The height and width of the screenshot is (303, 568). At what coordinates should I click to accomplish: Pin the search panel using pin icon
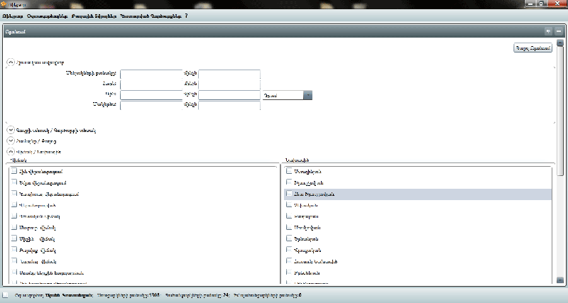tap(548, 31)
